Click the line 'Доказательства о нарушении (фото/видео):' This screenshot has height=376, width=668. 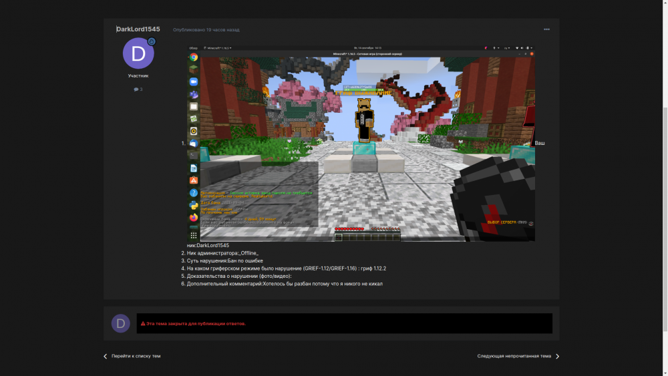coord(239,276)
